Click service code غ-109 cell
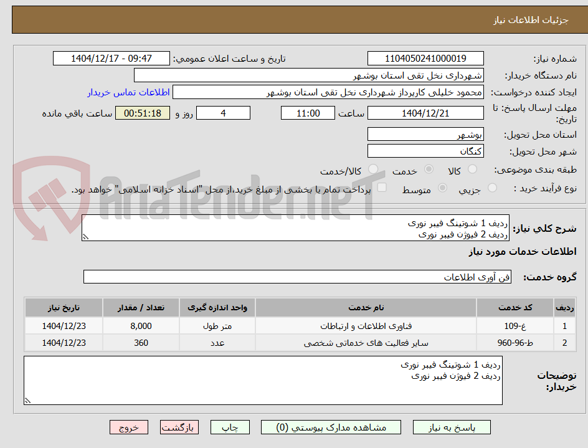Image resolution: width=588 pixels, height=448 pixels. (x=515, y=326)
